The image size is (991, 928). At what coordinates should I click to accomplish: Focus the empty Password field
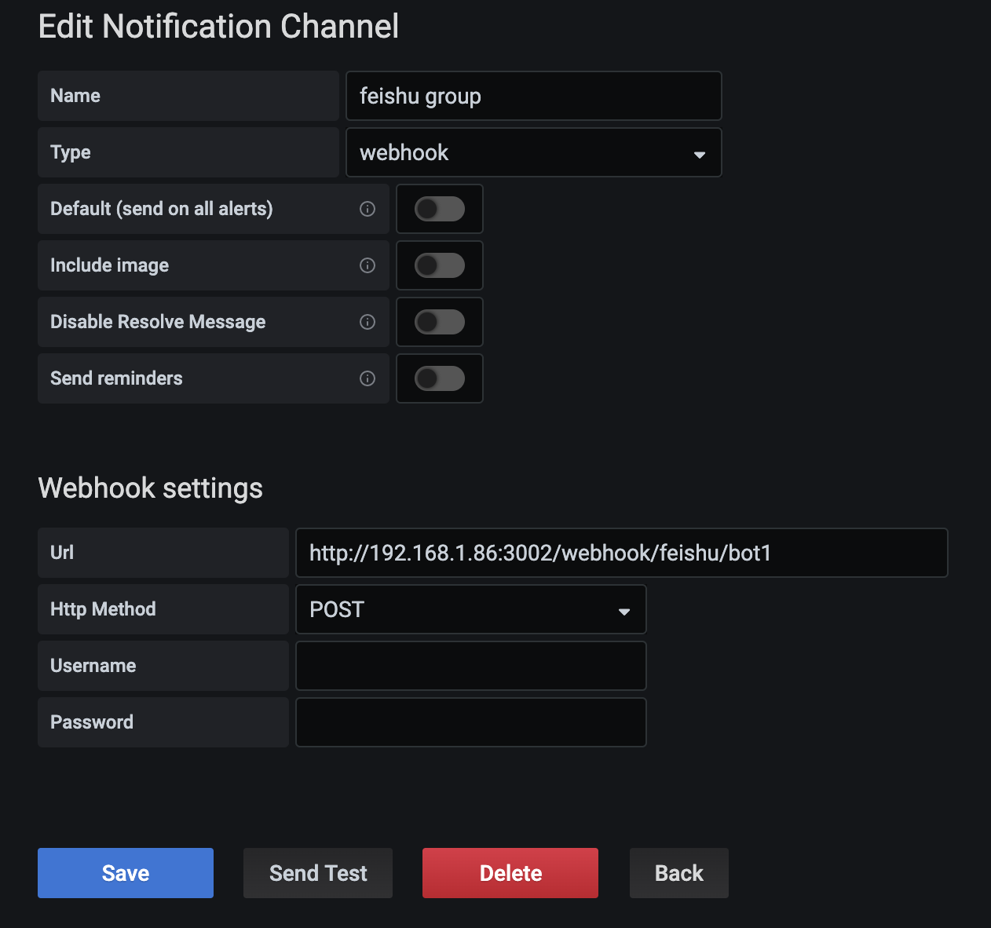[x=470, y=722]
